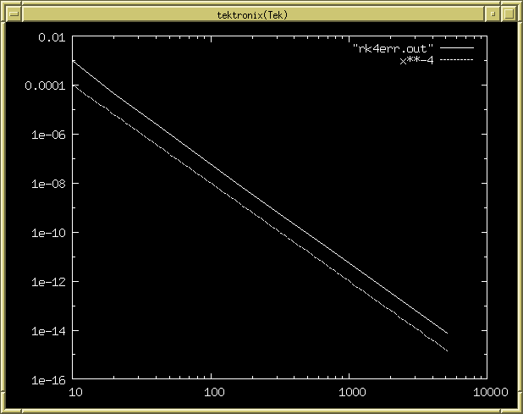Click the minimize button in title bar
This screenshot has width=523, height=414.
pyautogui.click(x=493, y=14)
